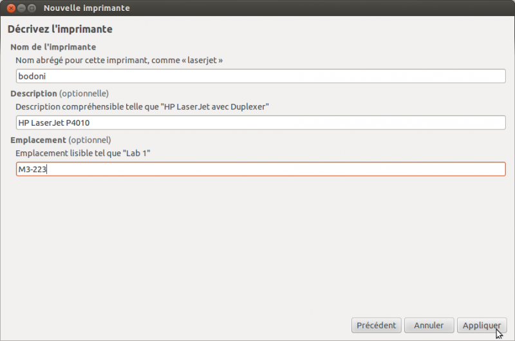Minimize the Nouvelle imprimante dialog
This screenshot has height=341, width=515.
point(21,8)
